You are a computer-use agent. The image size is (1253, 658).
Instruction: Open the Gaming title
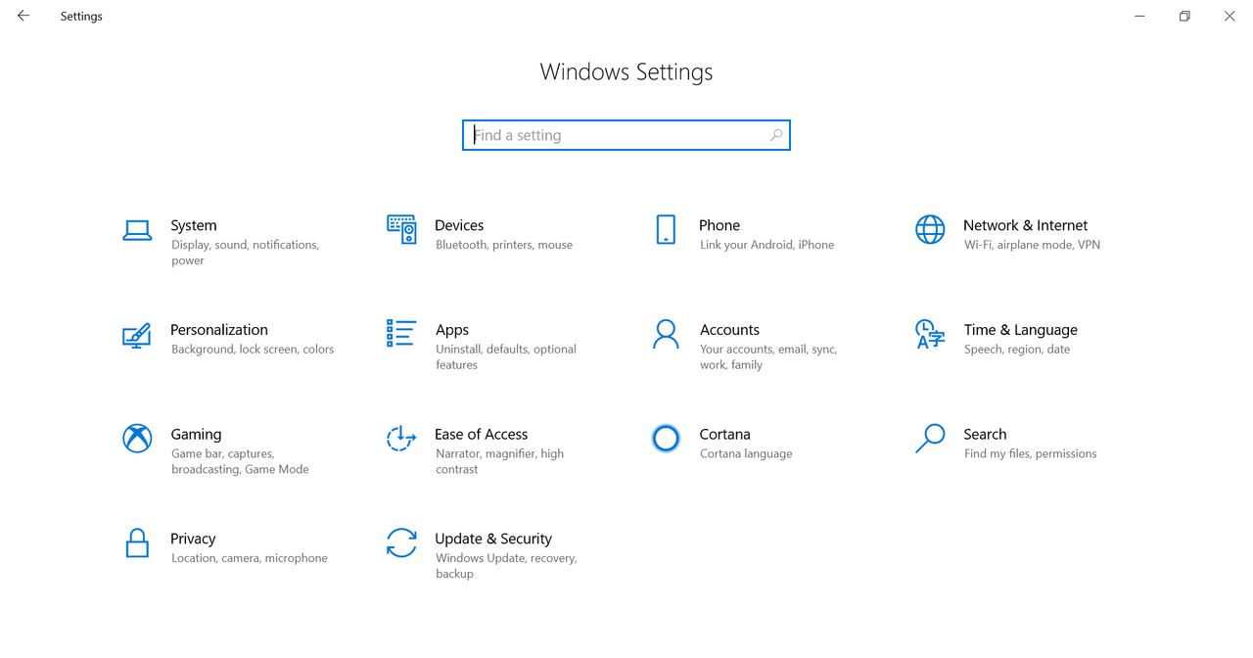point(196,434)
